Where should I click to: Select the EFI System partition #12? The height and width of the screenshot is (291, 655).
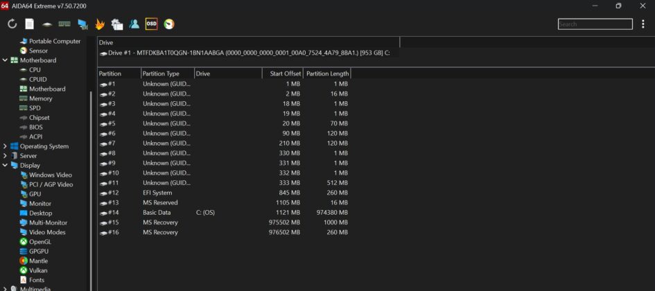coord(225,193)
